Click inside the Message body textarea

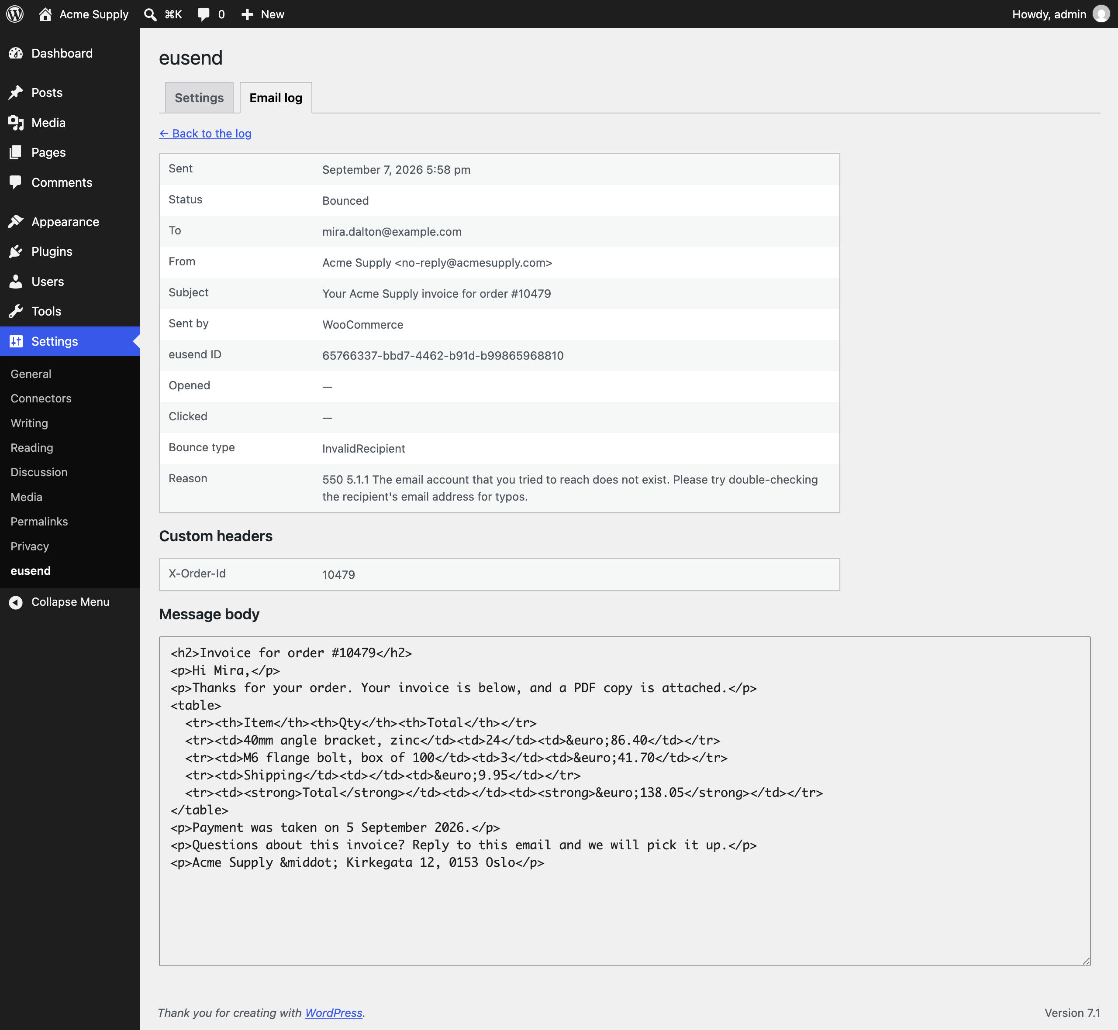(x=625, y=801)
